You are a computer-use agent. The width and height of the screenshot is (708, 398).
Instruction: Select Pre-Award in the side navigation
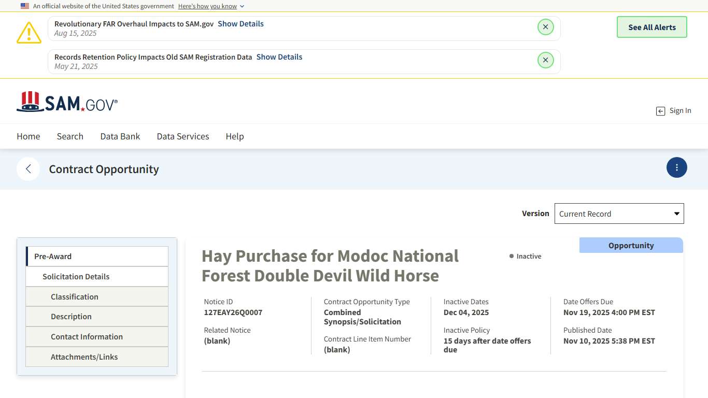point(97,257)
